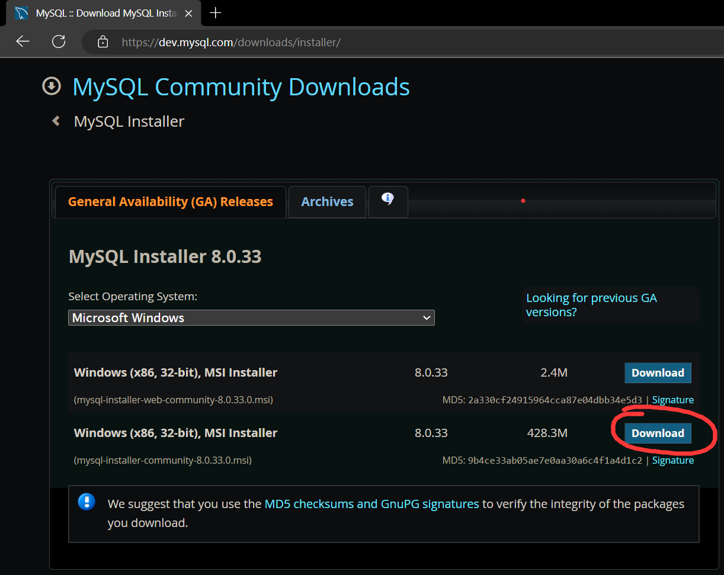Image resolution: width=724 pixels, height=575 pixels.
Task: Click the Select Operating System label
Action: click(x=133, y=296)
